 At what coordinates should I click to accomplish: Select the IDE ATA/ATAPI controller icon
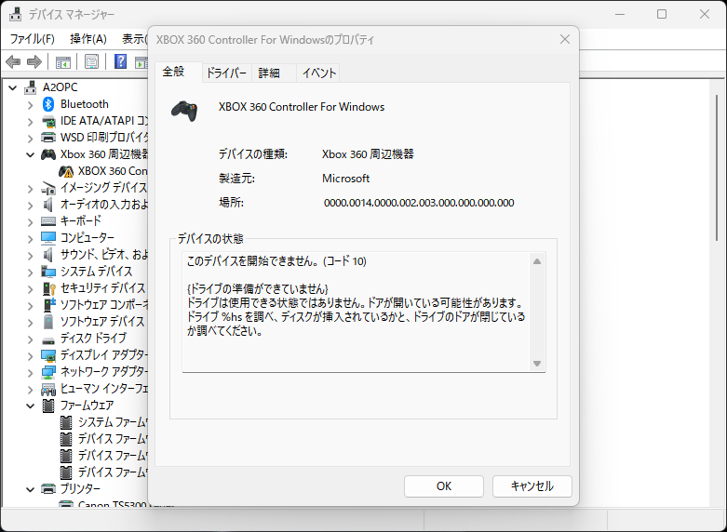(48, 121)
